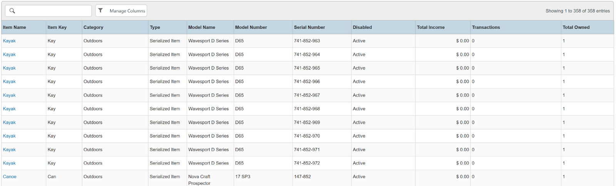Sort by Model Name column header
This screenshot has height=186, width=616.
click(x=201, y=27)
